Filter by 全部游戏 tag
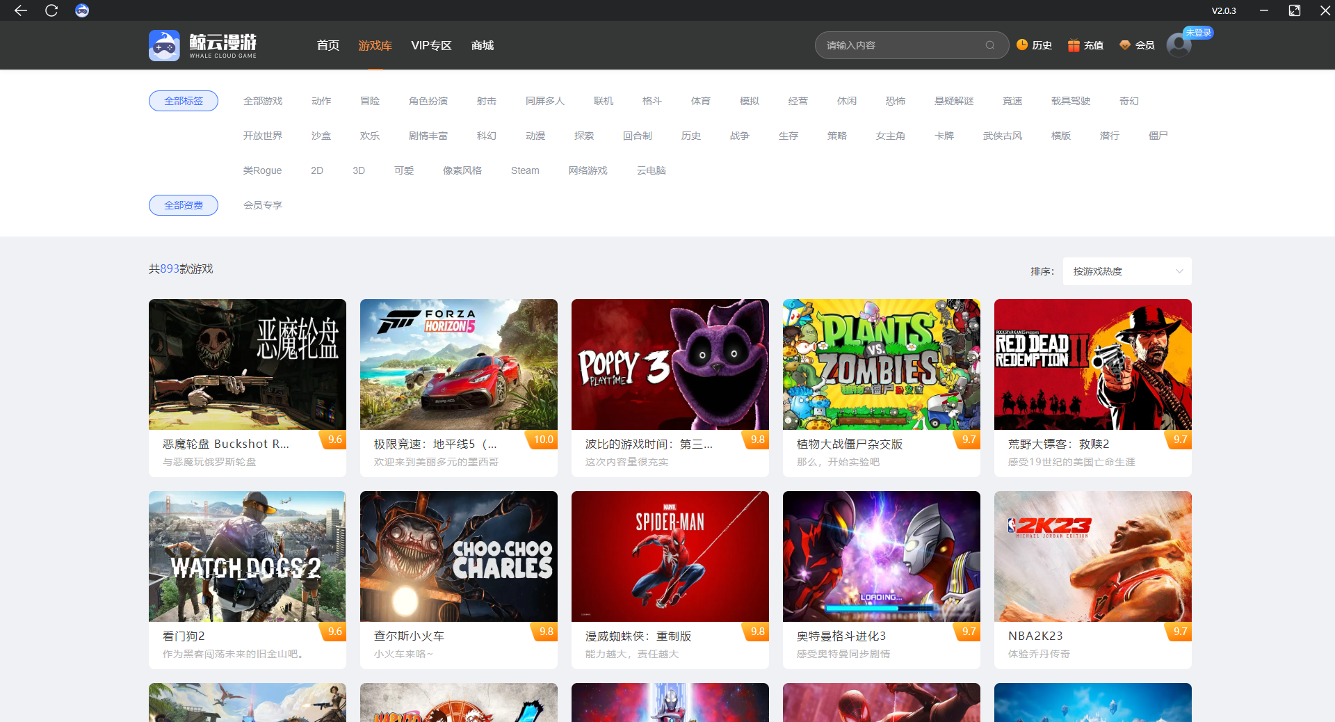The height and width of the screenshot is (722, 1335). tap(263, 101)
